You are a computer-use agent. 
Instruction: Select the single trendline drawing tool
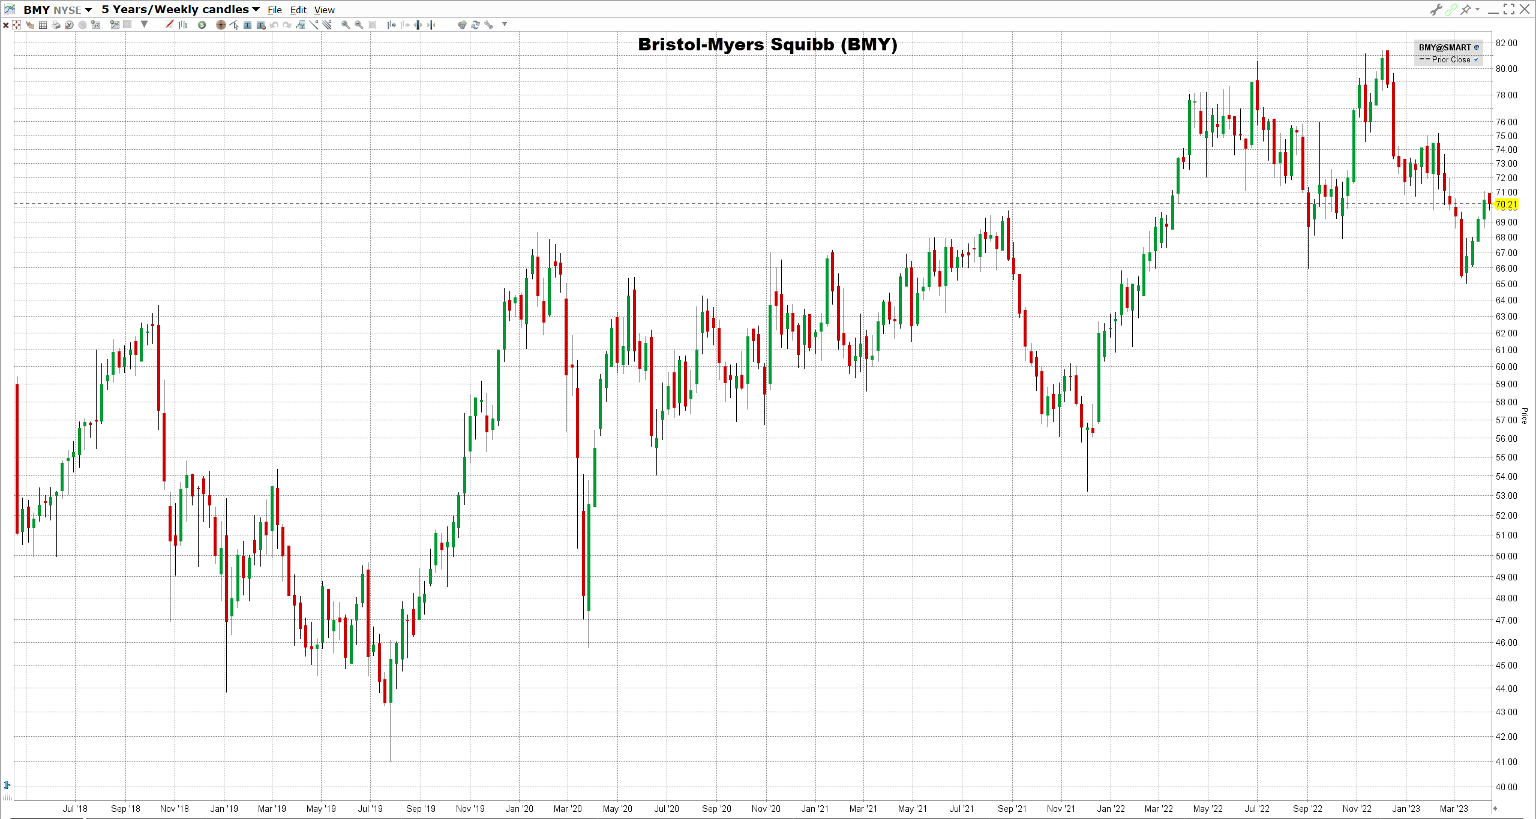coord(314,25)
